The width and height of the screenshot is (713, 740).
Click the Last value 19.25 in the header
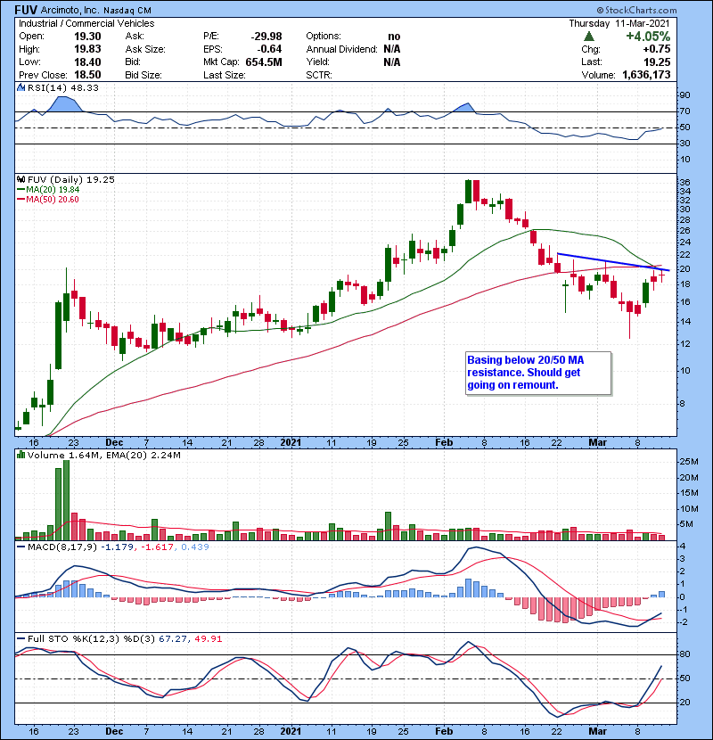click(657, 62)
